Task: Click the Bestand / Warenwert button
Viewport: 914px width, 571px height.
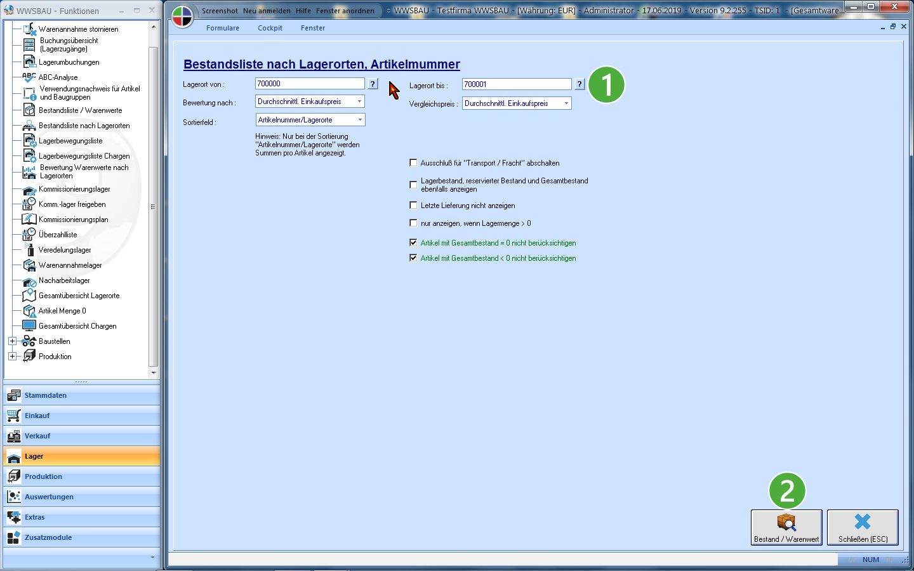Action: click(x=786, y=527)
